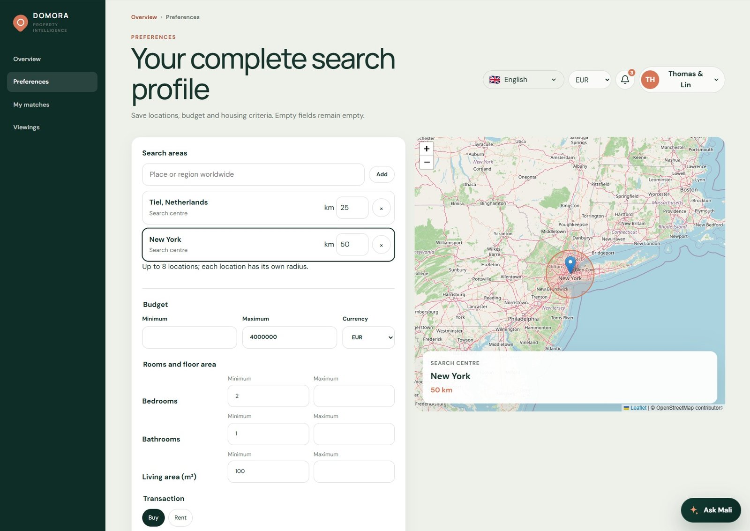
Task: Edit the New York radius km field
Action: point(352,244)
